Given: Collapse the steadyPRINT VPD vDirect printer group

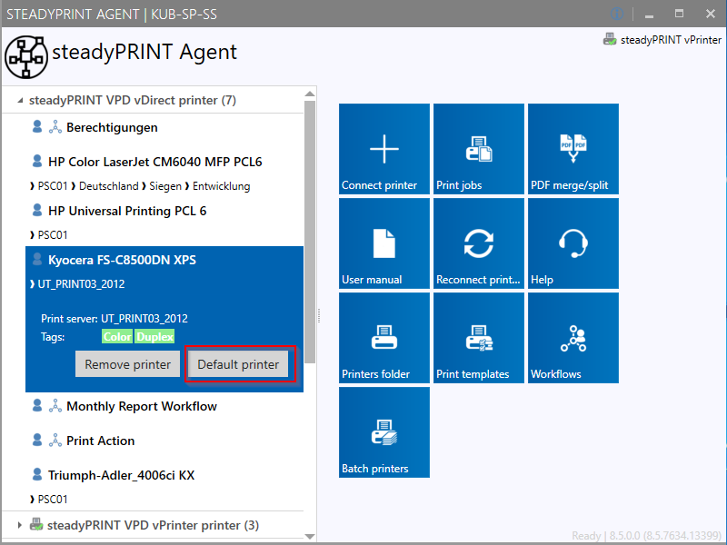Looking at the screenshot, I should pyautogui.click(x=20, y=100).
